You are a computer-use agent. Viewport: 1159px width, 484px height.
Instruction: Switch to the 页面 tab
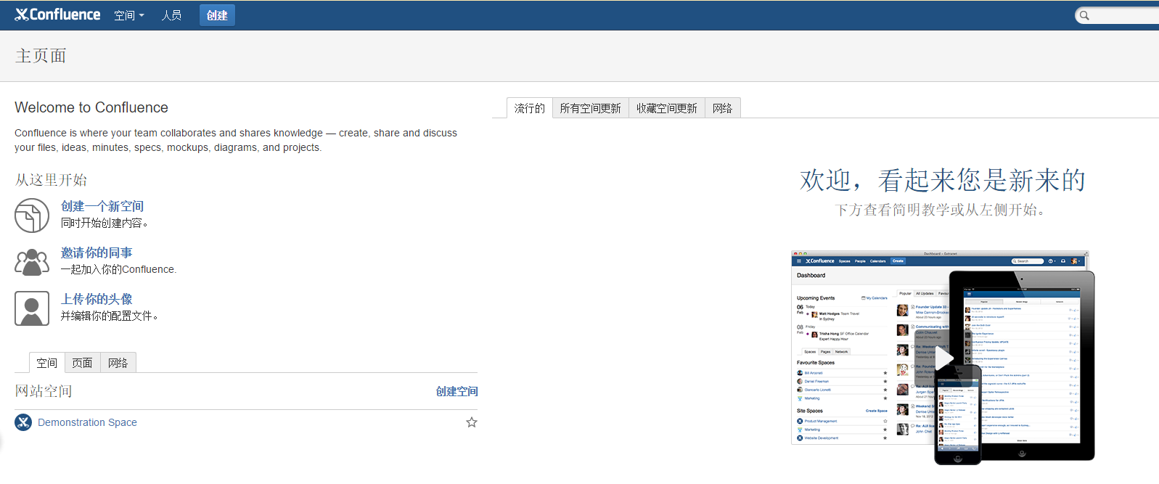[x=82, y=363]
